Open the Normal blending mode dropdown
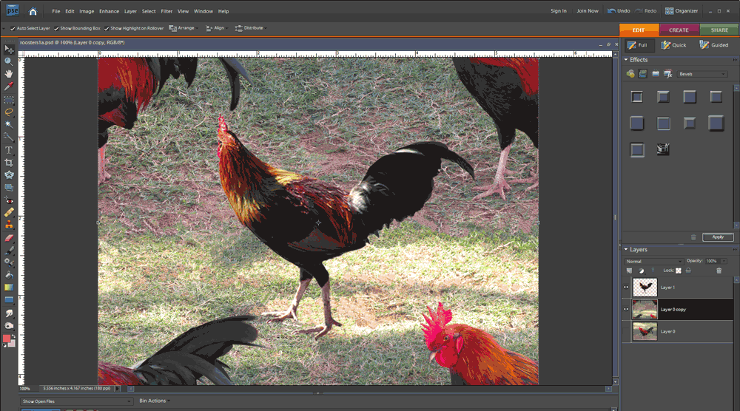This screenshot has height=411, width=740. tap(653, 261)
